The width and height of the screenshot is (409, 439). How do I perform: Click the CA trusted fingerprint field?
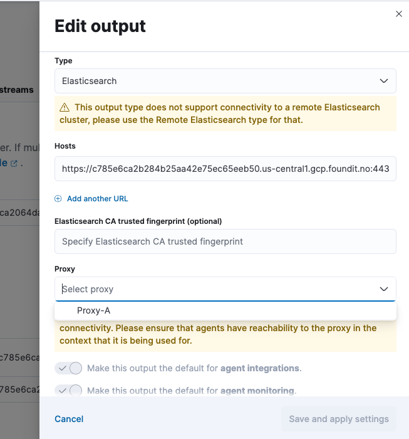click(x=225, y=241)
